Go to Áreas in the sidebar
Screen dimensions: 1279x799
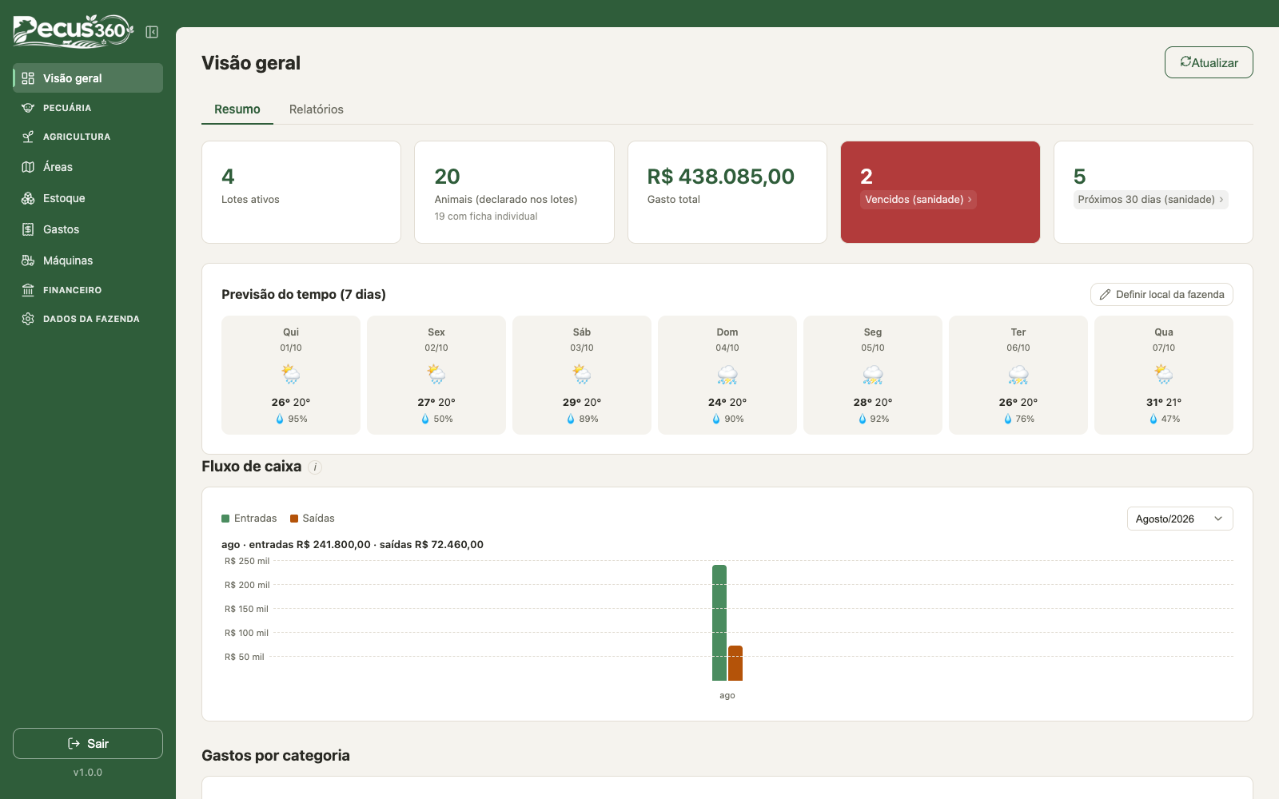pyautogui.click(x=88, y=167)
